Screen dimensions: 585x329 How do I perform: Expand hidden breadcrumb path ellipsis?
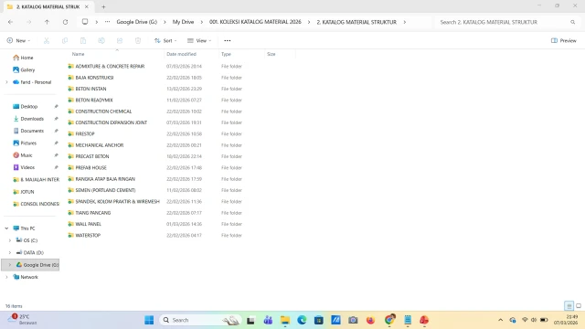click(108, 22)
